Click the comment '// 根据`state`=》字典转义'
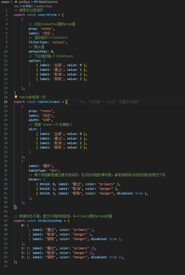The image size is (185, 275). click(x=51, y=125)
